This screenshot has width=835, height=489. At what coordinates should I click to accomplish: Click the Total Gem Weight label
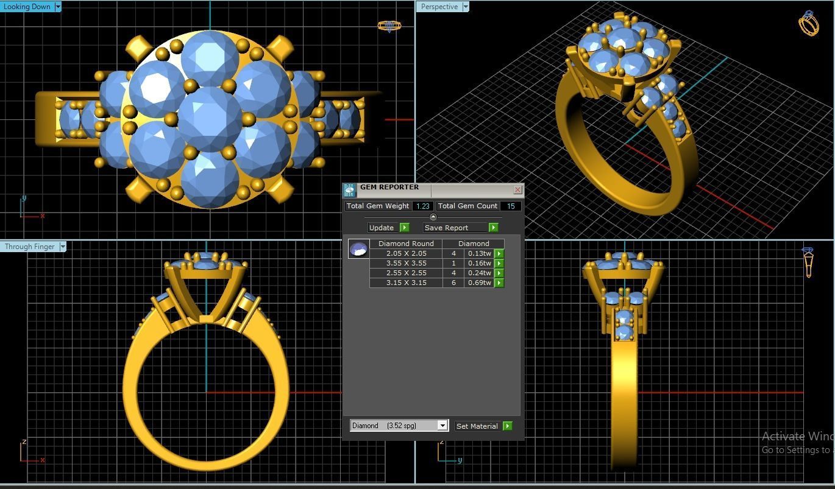coord(378,206)
